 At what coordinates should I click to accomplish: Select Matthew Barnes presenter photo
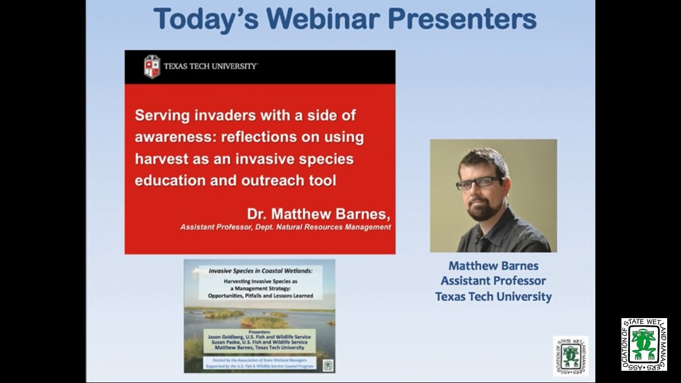click(493, 196)
